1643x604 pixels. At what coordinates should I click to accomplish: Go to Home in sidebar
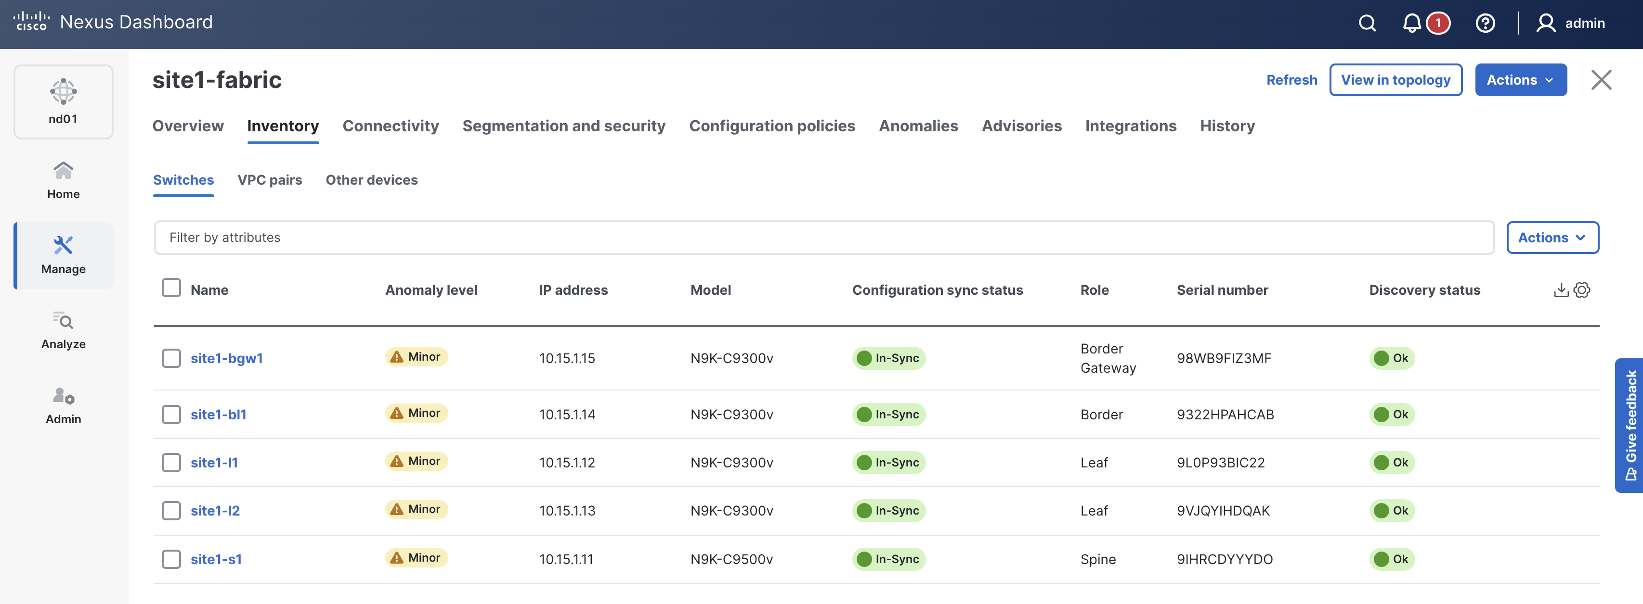coord(63,180)
